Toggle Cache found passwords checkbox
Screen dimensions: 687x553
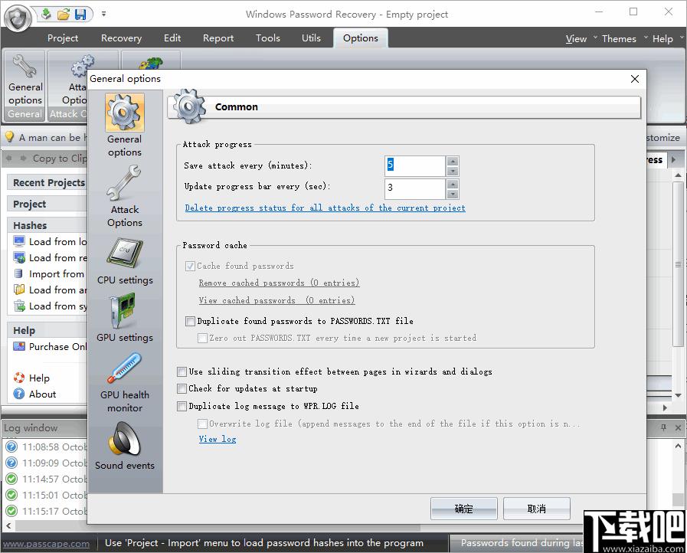[x=190, y=266]
